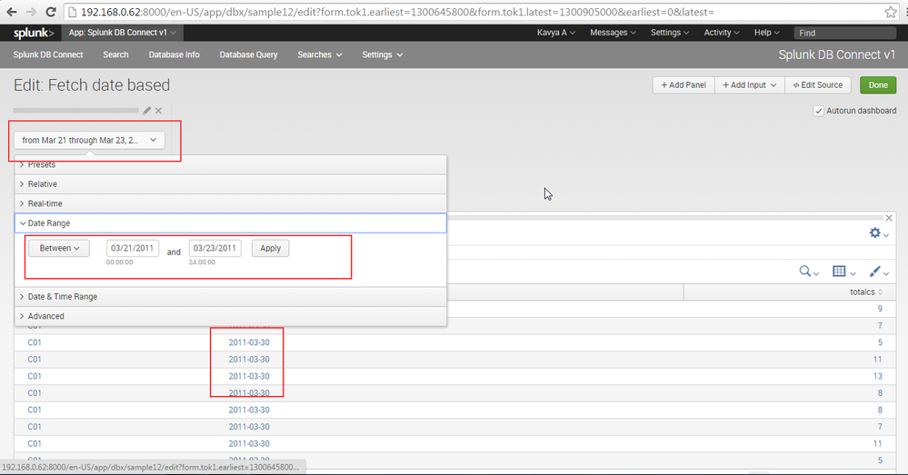Screen dimensions: 908x475
Task: Click the magnifier search icon in panel
Action: [807, 272]
